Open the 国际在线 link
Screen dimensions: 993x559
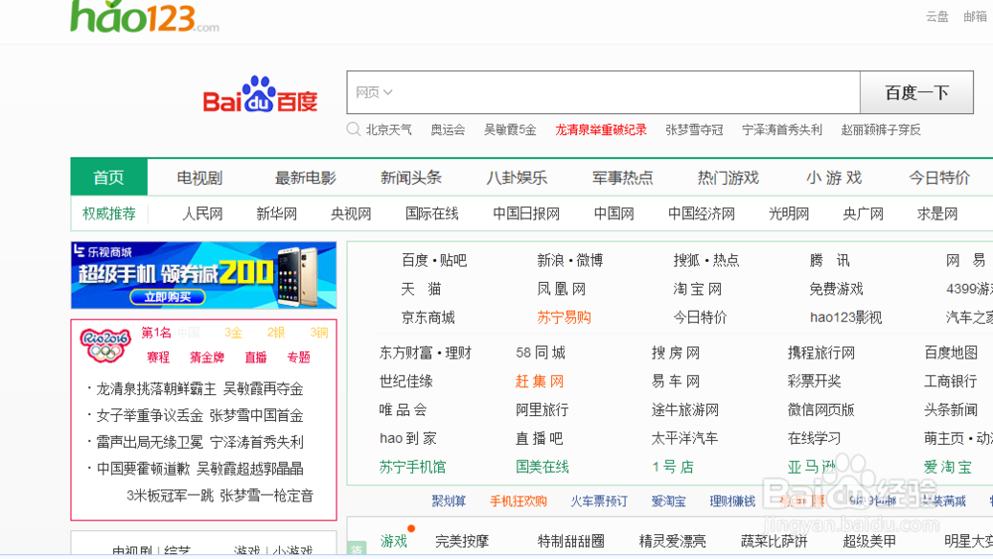tap(432, 214)
